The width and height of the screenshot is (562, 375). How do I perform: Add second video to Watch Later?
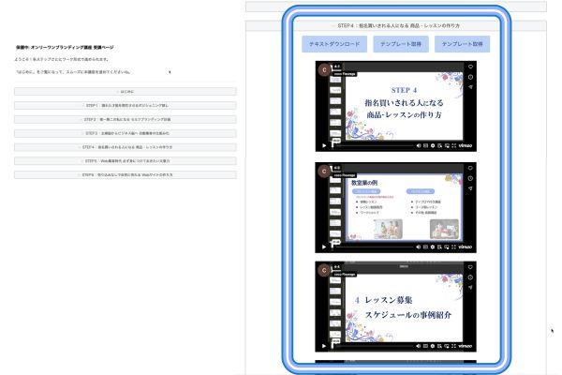coord(470,177)
